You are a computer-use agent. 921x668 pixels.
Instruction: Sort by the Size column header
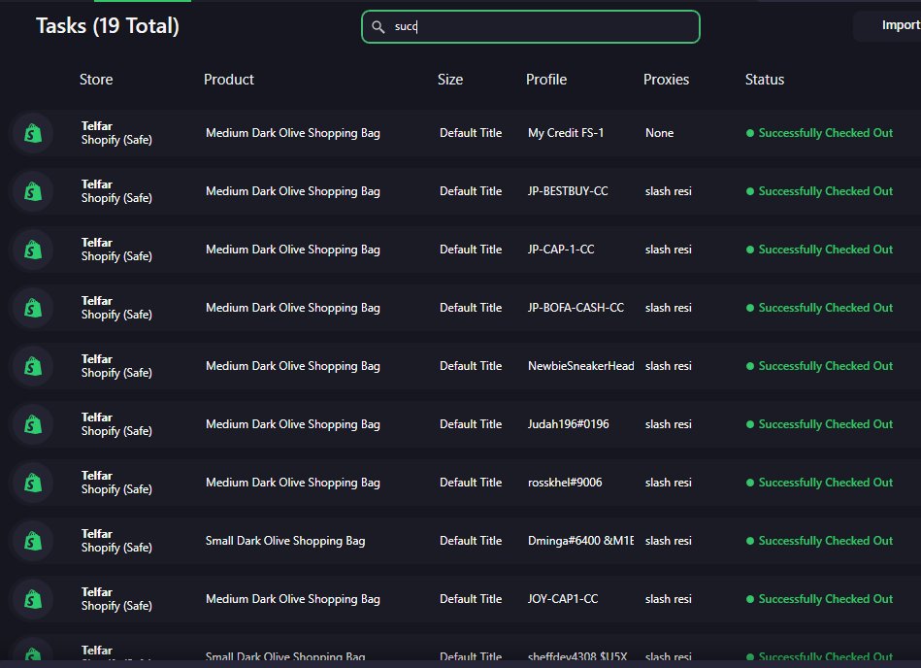coord(450,80)
